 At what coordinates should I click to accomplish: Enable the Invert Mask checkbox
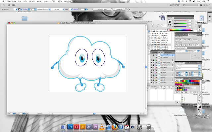click(192, 58)
